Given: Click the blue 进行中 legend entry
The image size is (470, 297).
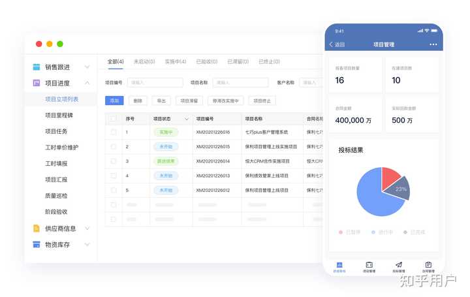Looking at the screenshot, I should (382, 232).
